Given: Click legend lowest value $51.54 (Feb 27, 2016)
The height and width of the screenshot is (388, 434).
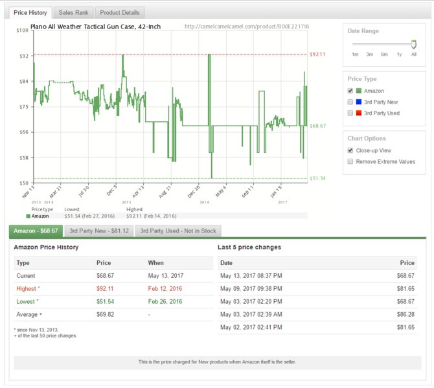Looking at the screenshot, I should (x=89, y=216).
